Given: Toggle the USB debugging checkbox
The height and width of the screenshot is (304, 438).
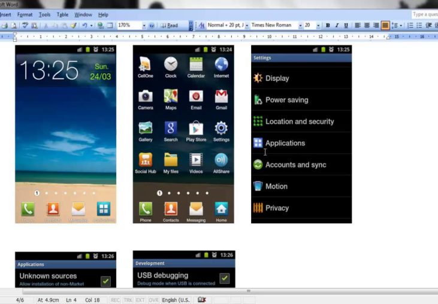Looking at the screenshot, I should click(x=224, y=278).
